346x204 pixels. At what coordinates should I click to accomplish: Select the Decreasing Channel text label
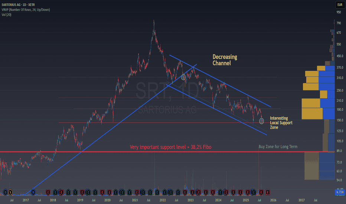pos(225,60)
